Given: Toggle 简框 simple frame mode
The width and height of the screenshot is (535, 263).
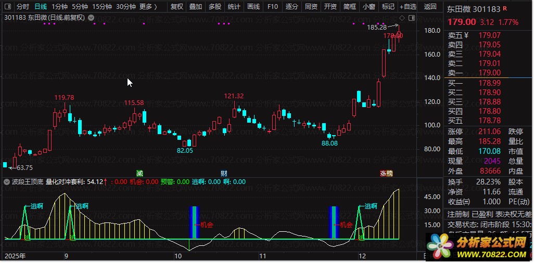Looking at the screenshot, I should tap(350, 6).
